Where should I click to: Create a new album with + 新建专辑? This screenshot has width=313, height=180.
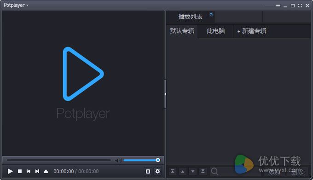[x=251, y=31]
